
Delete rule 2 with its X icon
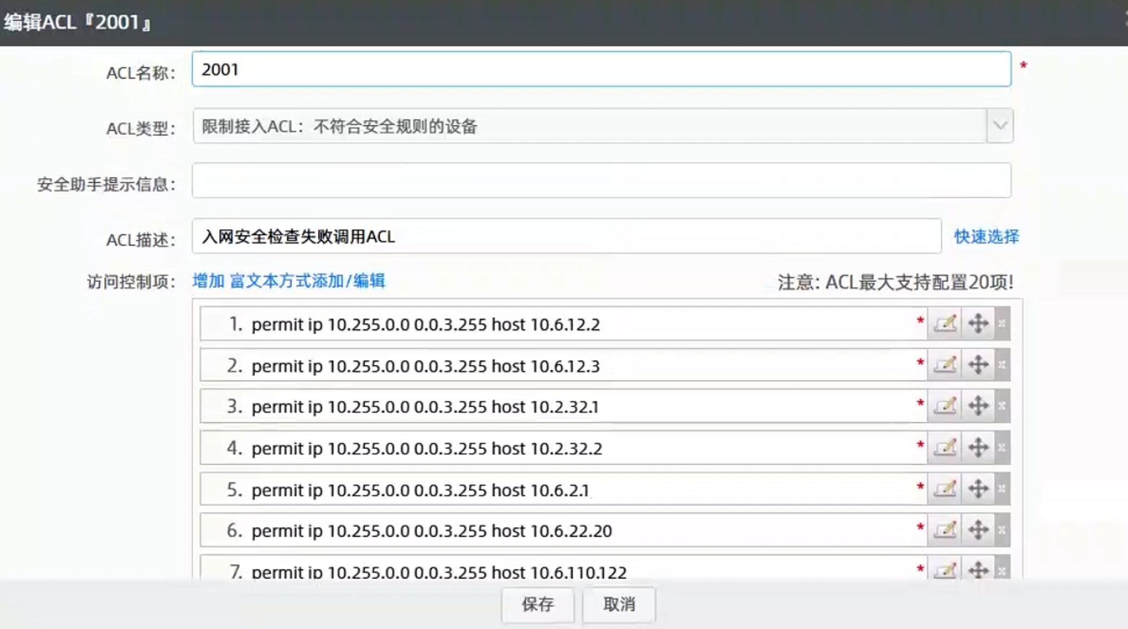tap(1002, 365)
